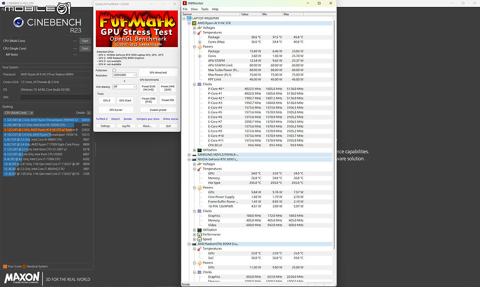The height and width of the screenshot is (287, 480).
Task: Click the MAXON logo in Cinebench
Action: 22,278
